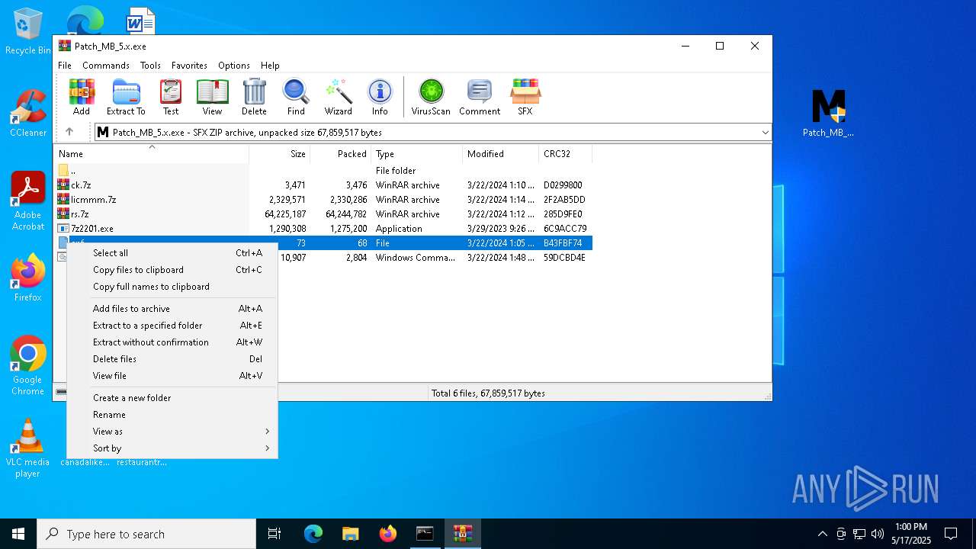
Task: Open the File menu
Action: point(65,66)
